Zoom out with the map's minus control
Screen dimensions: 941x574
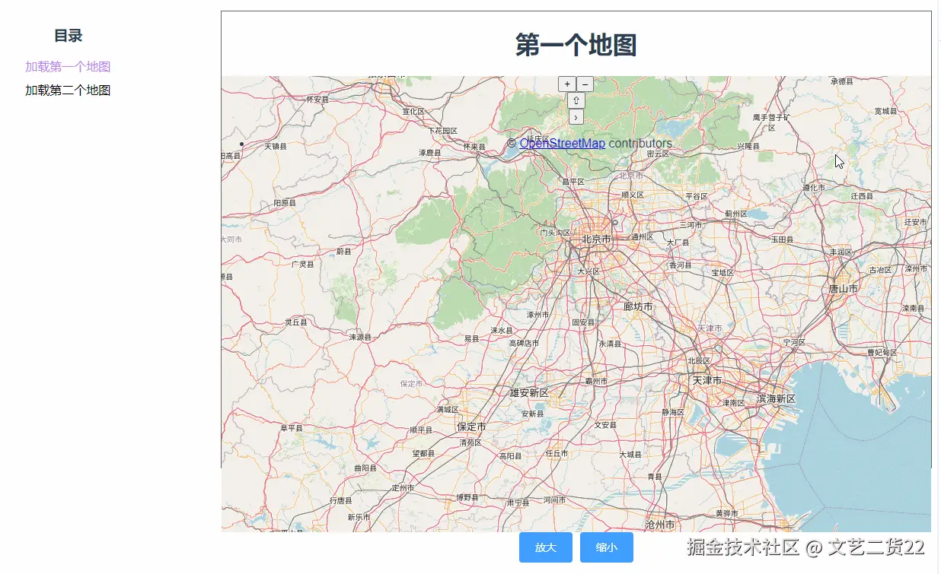click(585, 84)
